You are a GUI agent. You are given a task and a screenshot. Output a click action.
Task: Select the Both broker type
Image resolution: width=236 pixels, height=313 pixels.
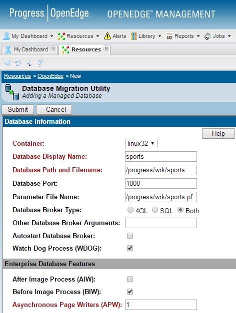[x=180, y=210]
